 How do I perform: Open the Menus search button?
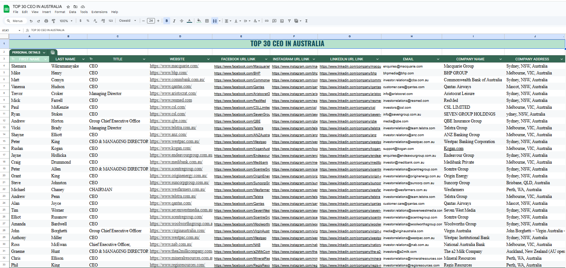pyautogui.click(x=15, y=21)
